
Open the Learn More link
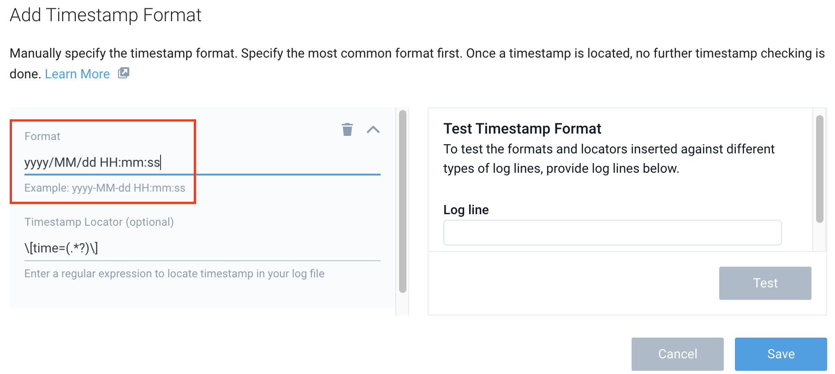(x=77, y=74)
